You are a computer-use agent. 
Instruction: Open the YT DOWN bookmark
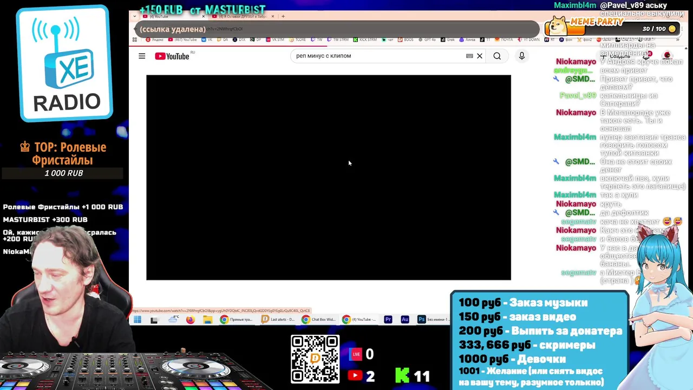pyautogui.click(x=529, y=40)
